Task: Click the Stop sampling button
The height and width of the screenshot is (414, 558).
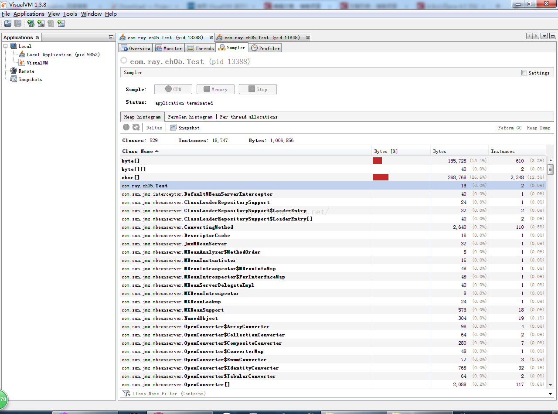Action: (258, 89)
